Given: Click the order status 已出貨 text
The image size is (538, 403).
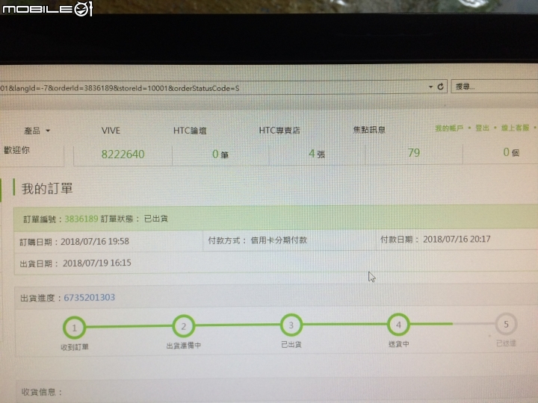Looking at the screenshot, I should (155, 219).
